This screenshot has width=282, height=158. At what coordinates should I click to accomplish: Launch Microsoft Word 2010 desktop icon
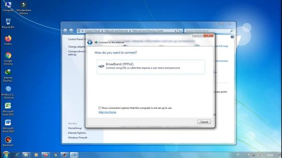pyautogui.click(x=8, y=126)
